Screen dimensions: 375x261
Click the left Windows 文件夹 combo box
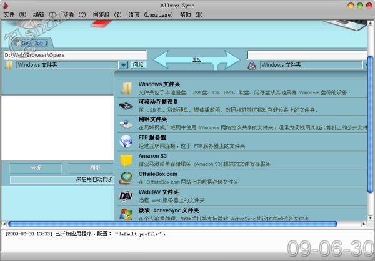pos(67,65)
